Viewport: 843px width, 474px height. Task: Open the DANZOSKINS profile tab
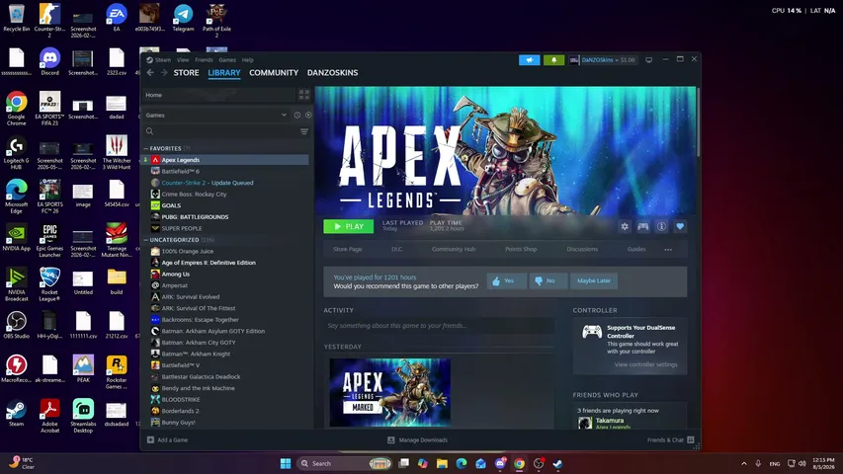pyautogui.click(x=332, y=72)
